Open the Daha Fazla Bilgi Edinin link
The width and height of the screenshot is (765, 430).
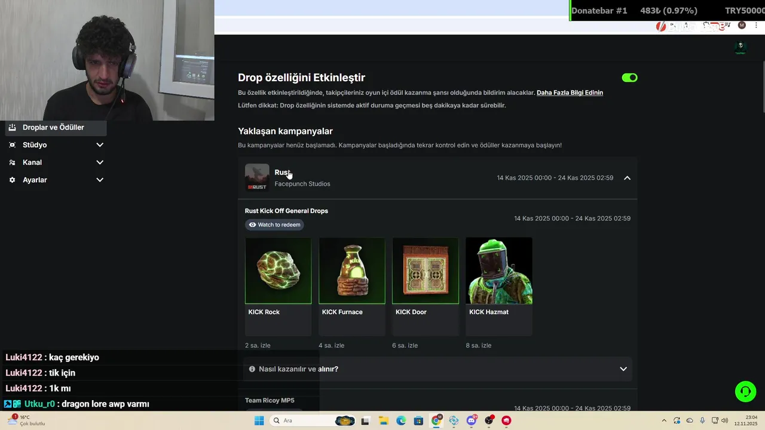[x=570, y=93]
